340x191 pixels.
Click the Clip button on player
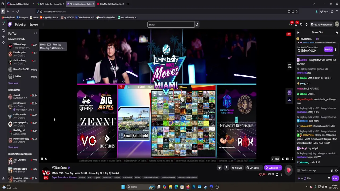point(275,159)
